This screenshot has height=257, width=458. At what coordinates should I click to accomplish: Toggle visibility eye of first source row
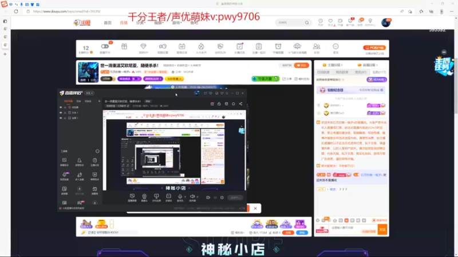click(61, 107)
